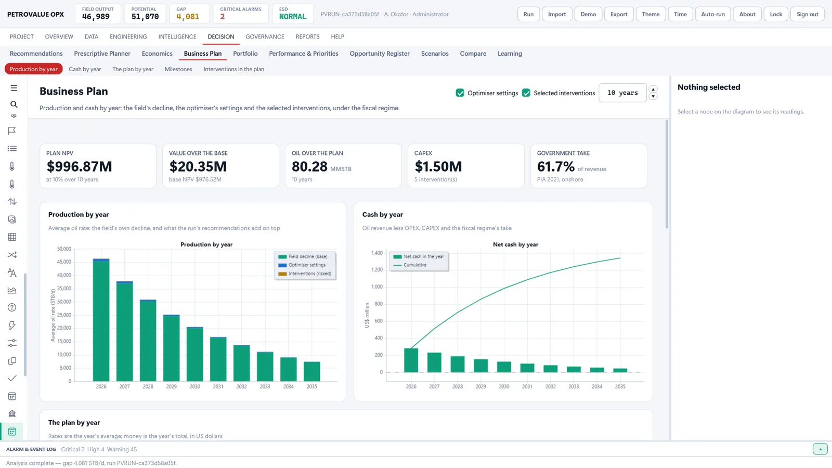Click the search magnifier sidebar icon

pos(14,105)
